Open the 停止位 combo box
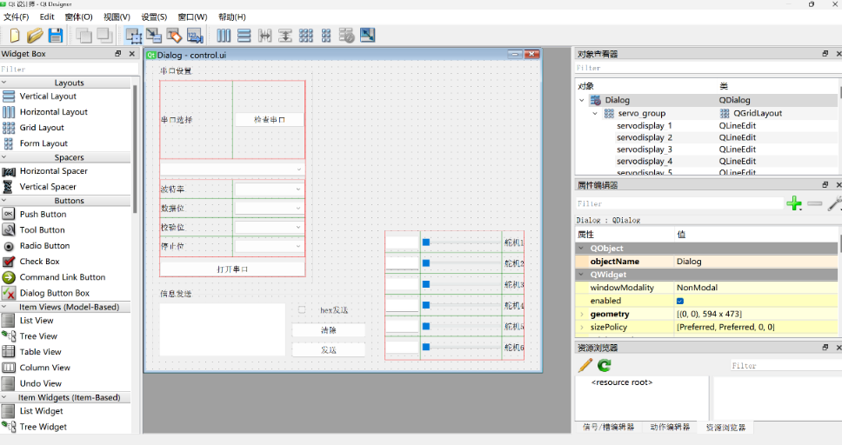The image size is (842, 445). (x=269, y=246)
